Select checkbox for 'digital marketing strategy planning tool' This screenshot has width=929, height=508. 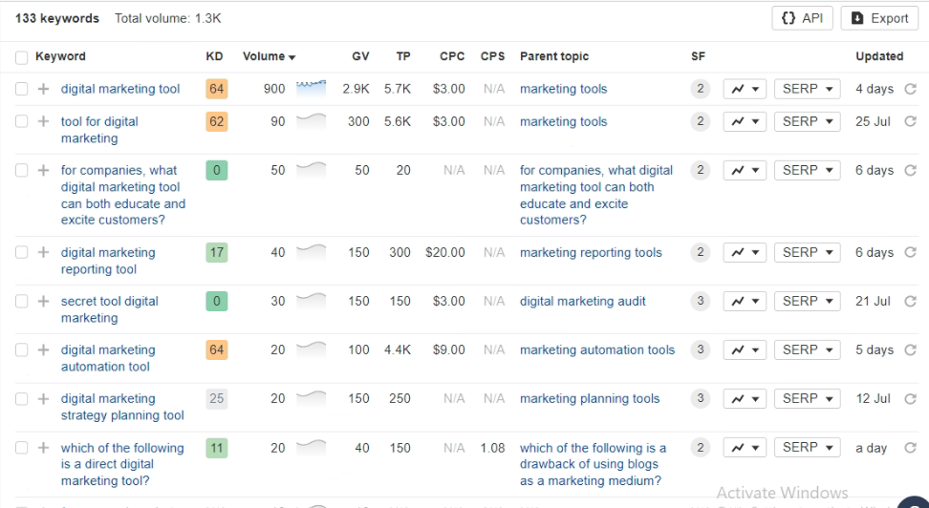[21, 398]
